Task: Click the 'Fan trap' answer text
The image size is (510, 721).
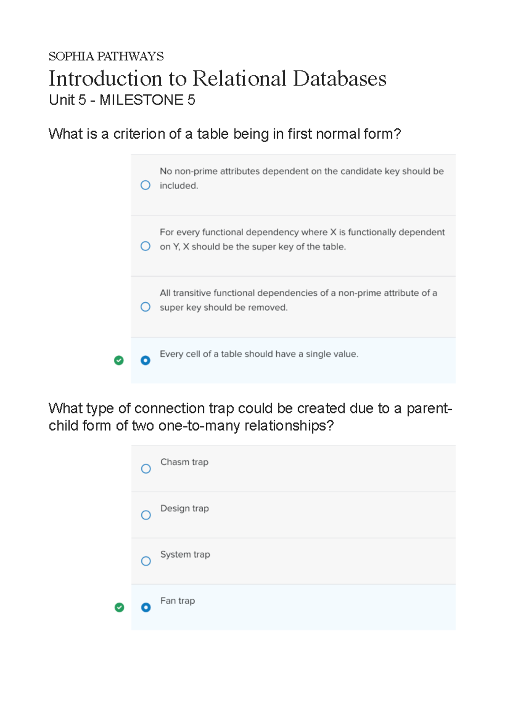Action: 178,601
